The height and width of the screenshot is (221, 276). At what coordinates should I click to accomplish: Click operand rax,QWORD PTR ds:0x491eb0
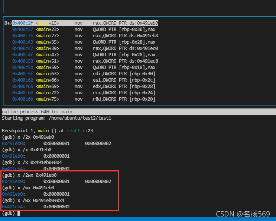point(125,23)
